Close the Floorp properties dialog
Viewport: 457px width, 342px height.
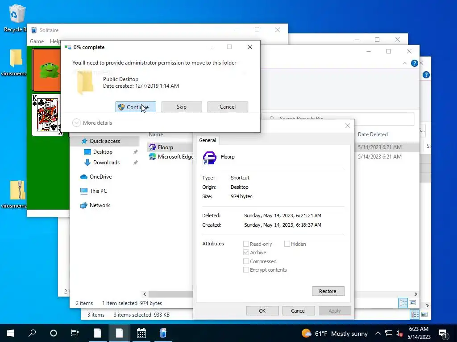(x=347, y=126)
